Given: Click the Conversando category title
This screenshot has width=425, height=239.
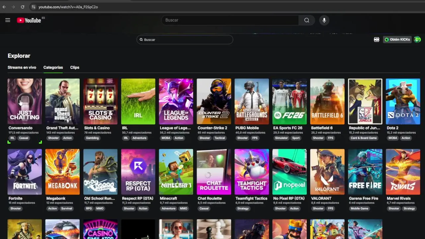Looking at the screenshot, I should point(21,128).
